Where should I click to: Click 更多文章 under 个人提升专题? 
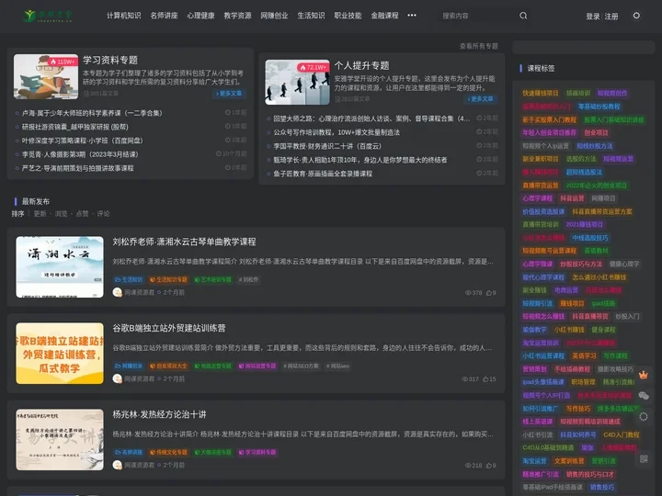pyautogui.click(x=480, y=98)
